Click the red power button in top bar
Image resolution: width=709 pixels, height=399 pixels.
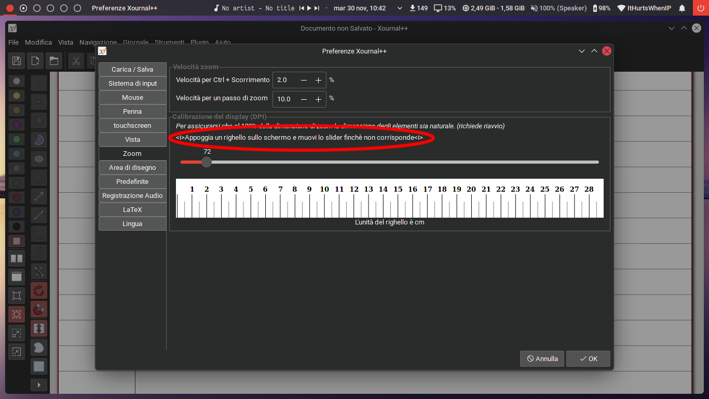pyautogui.click(x=701, y=8)
